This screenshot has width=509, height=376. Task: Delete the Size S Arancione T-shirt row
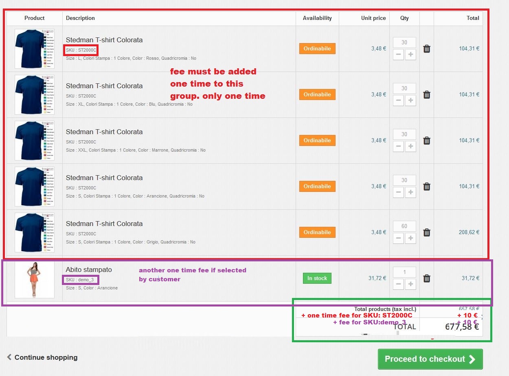(x=426, y=187)
